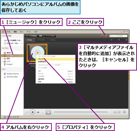Choose the song info retrieval context menu entry
This screenshot has width=137, height=131.
55,62
